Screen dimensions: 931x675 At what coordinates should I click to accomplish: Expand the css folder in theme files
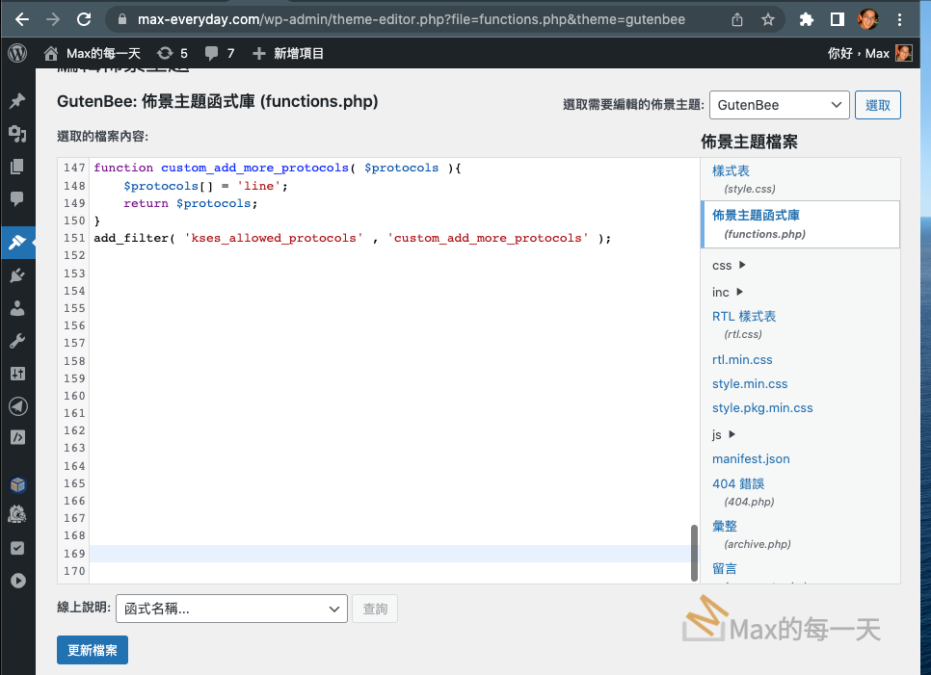pyautogui.click(x=729, y=265)
